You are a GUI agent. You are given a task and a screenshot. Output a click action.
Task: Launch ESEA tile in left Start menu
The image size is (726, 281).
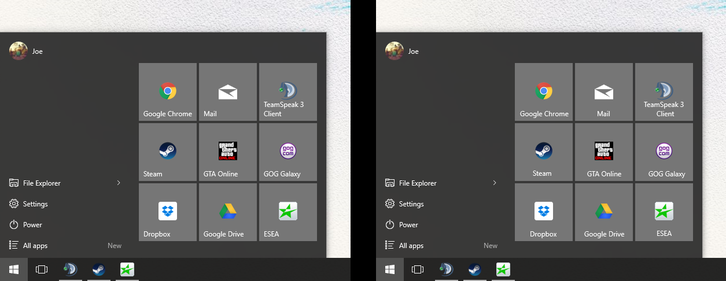pos(288,212)
